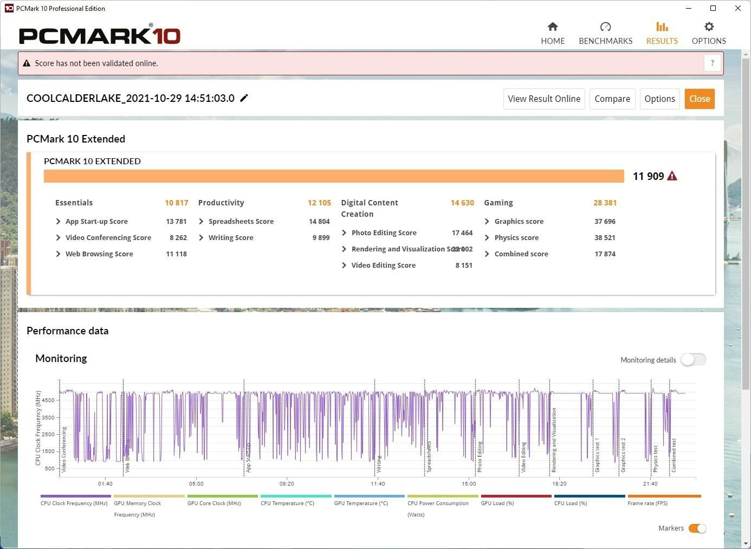
Task: Click the warning icon in validation banner
Action: click(x=27, y=63)
